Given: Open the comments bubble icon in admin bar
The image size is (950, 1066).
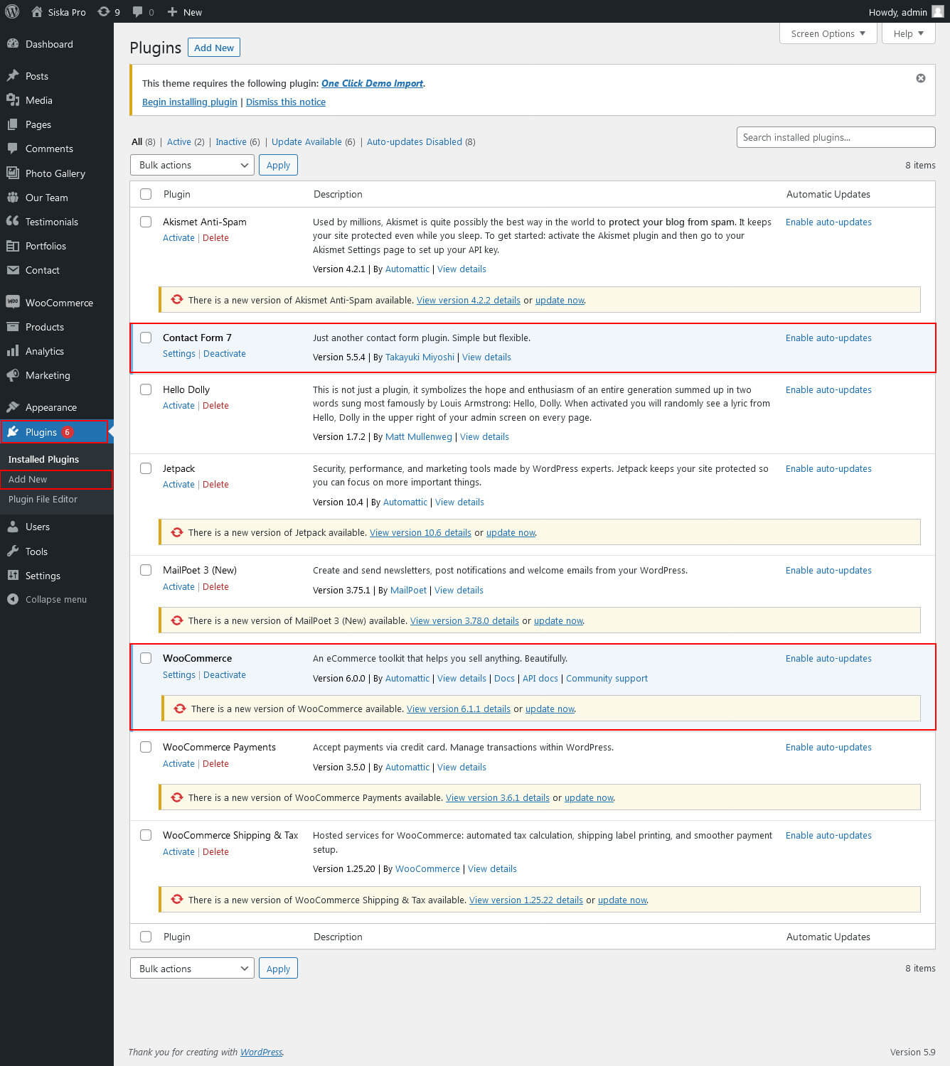Looking at the screenshot, I should 138,11.
